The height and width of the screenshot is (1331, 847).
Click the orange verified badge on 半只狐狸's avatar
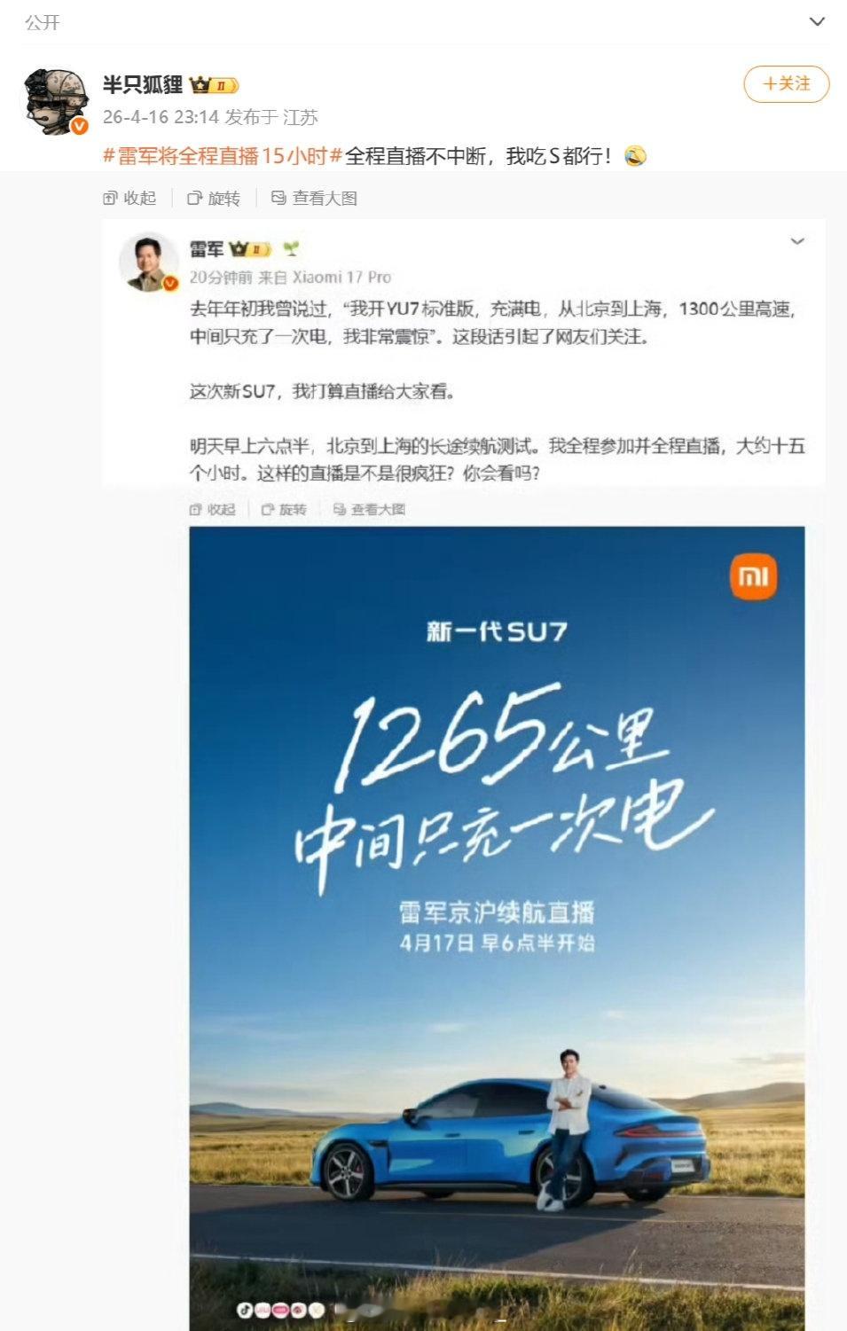[79, 126]
